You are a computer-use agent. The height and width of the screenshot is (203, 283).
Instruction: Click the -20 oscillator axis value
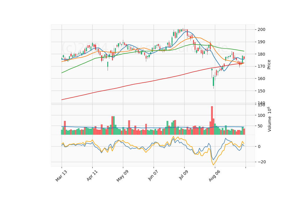(x=261, y=162)
